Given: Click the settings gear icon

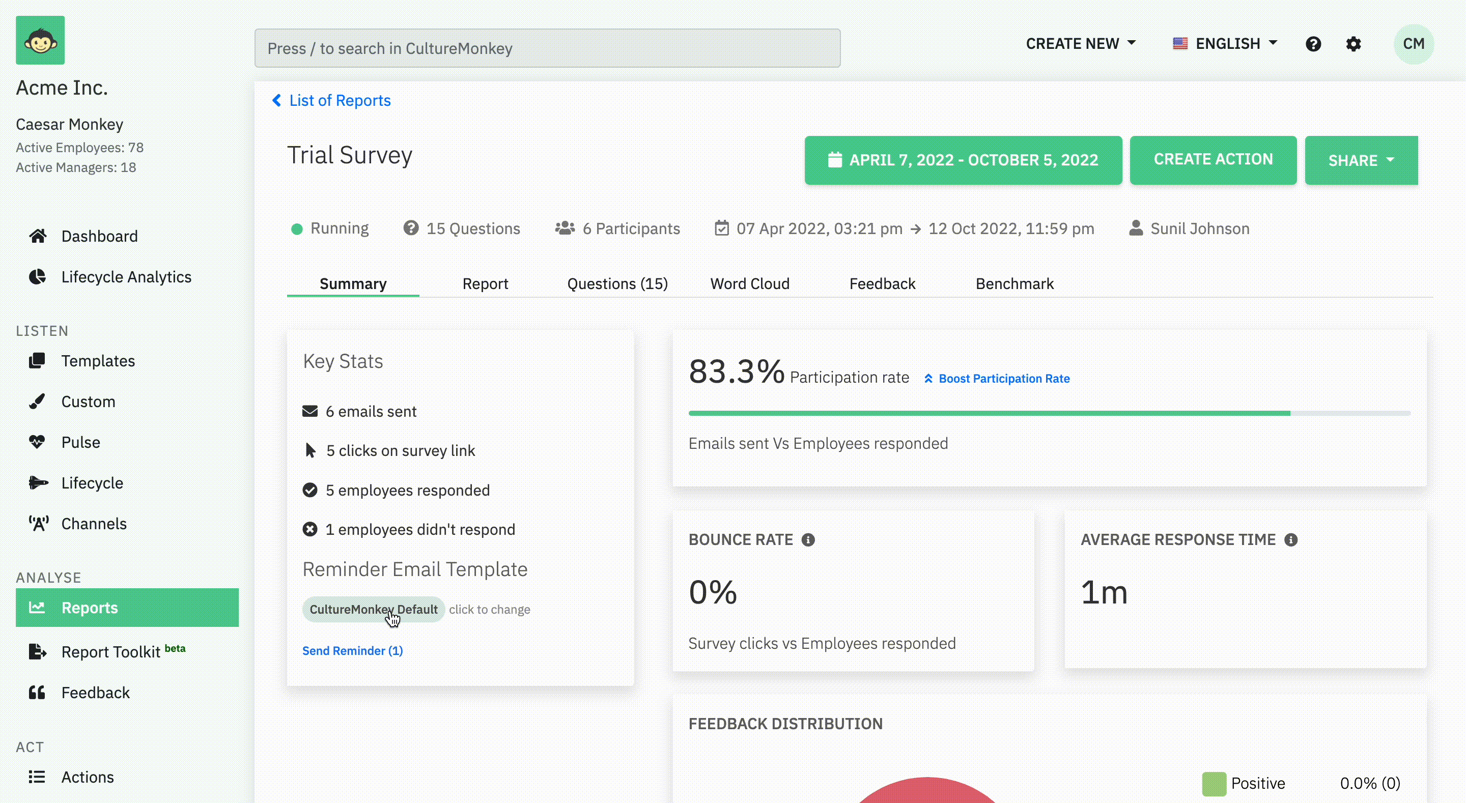Looking at the screenshot, I should coord(1353,44).
